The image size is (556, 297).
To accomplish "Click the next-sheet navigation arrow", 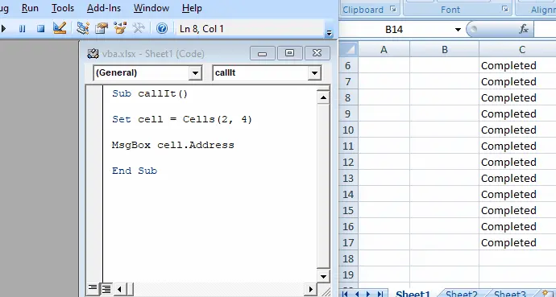I will pyautogui.click(x=368, y=294).
